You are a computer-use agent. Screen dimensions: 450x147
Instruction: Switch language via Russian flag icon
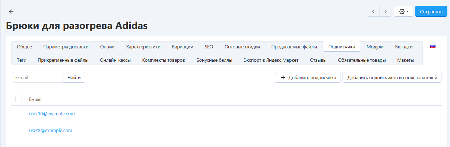coord(433,47)
